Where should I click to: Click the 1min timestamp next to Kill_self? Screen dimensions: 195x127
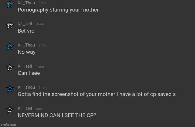pos(40,66)
